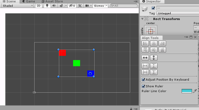Open component editor tools icon
The height and width of the screenshot is (110, 199).
(x=80, y=6)
